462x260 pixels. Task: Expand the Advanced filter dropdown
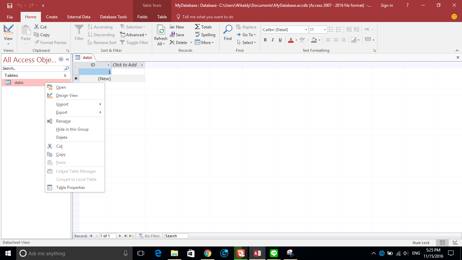tap(134, 35)
